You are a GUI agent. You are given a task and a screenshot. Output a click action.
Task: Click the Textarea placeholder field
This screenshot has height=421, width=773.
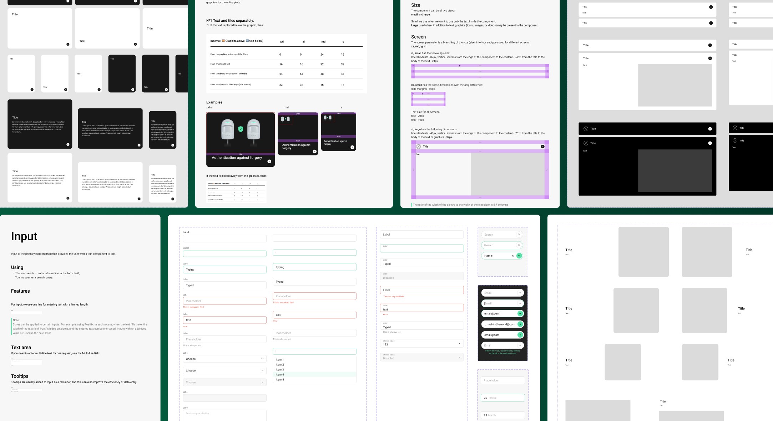coord(224,415)
